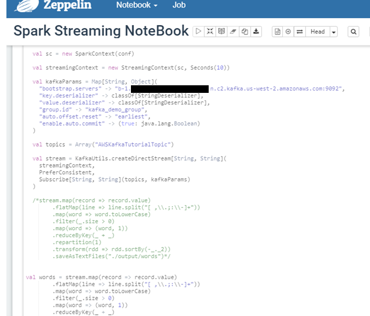Click the KafkaUtils.createDirectStream line
This screenshot has height=316, width=370.
130,158
